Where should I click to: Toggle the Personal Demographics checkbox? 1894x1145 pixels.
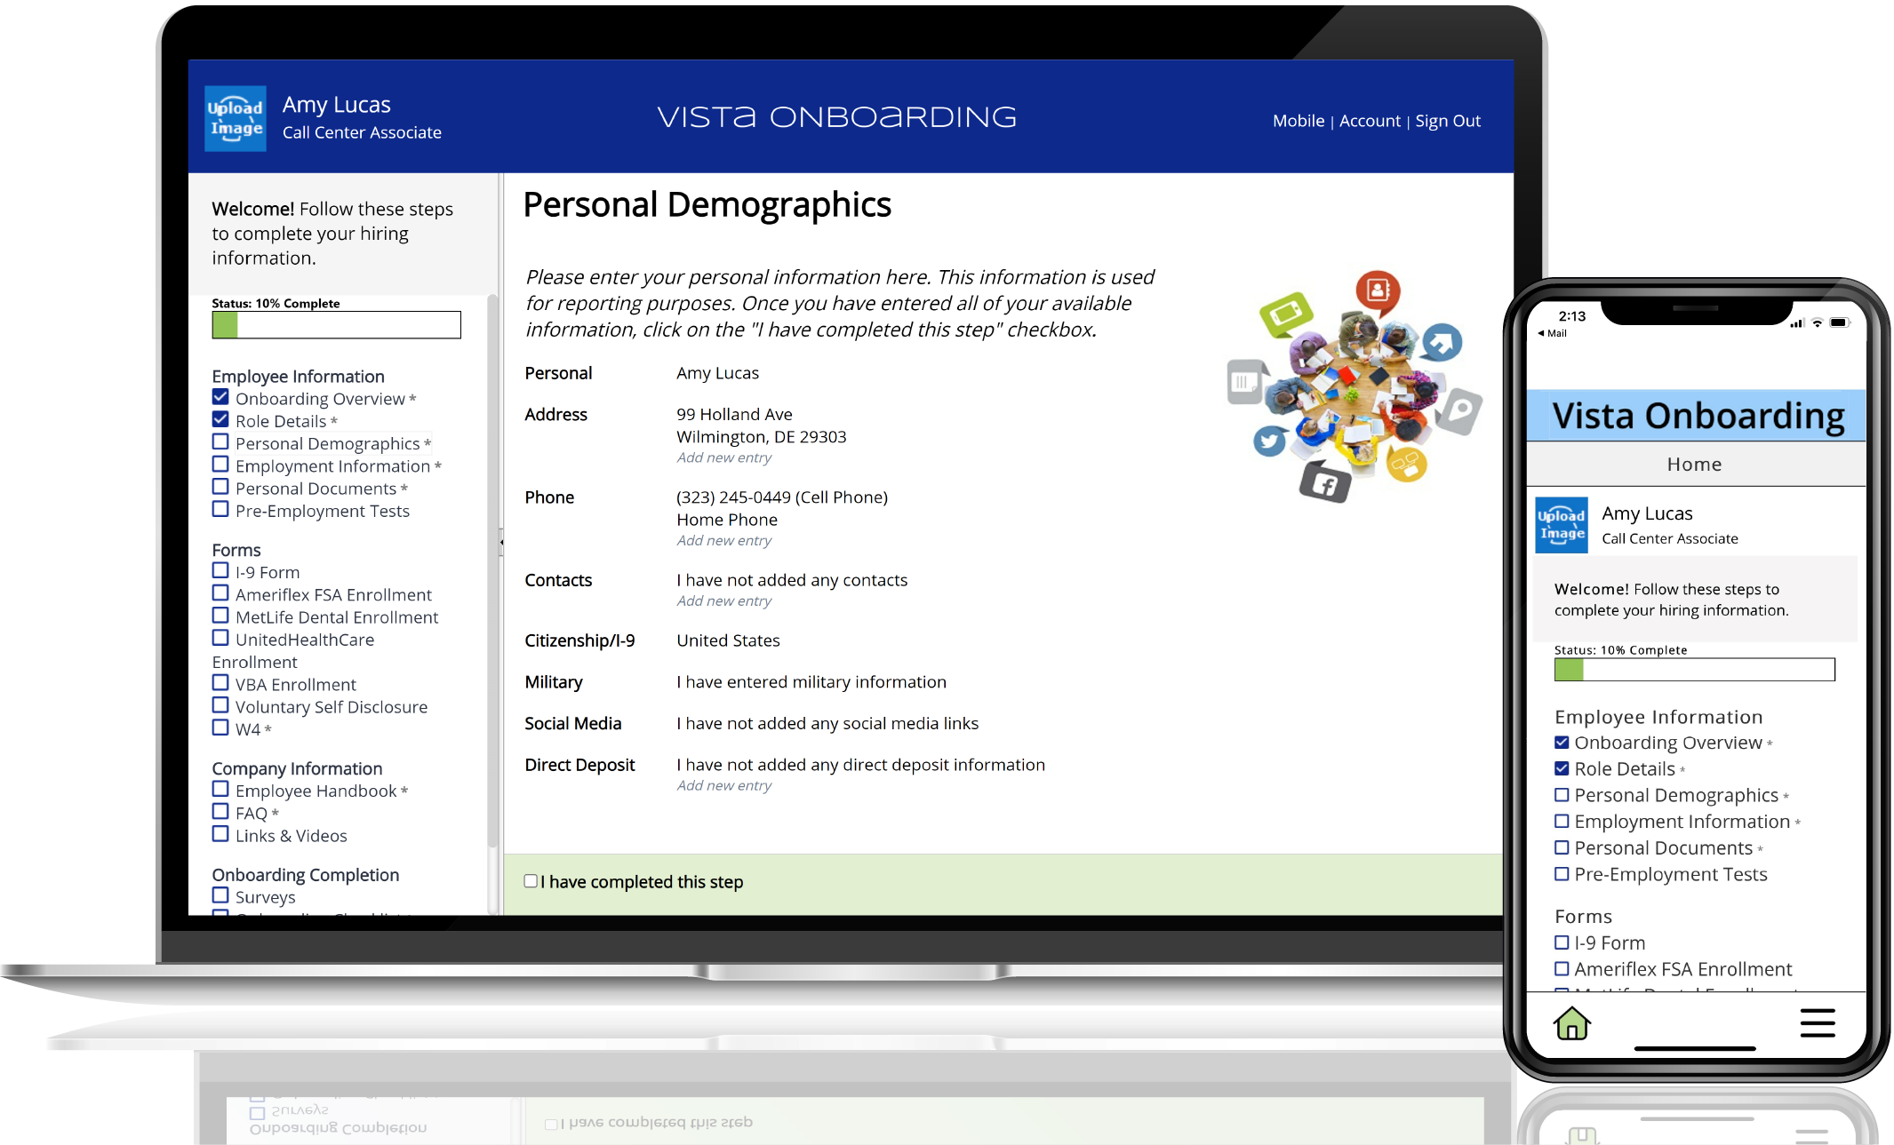(x=220, y=443)
